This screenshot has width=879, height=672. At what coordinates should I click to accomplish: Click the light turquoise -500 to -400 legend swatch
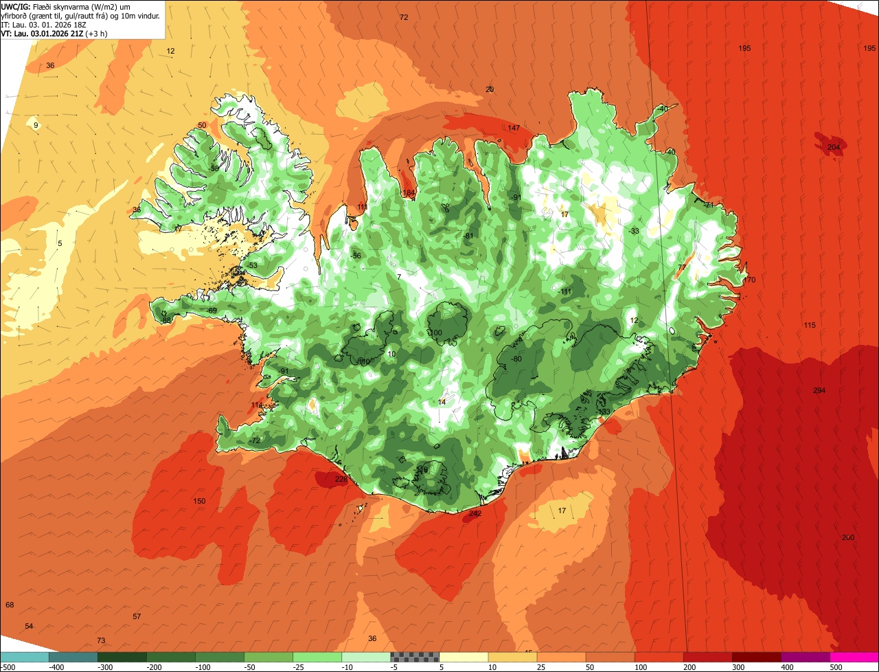point(25,657)
